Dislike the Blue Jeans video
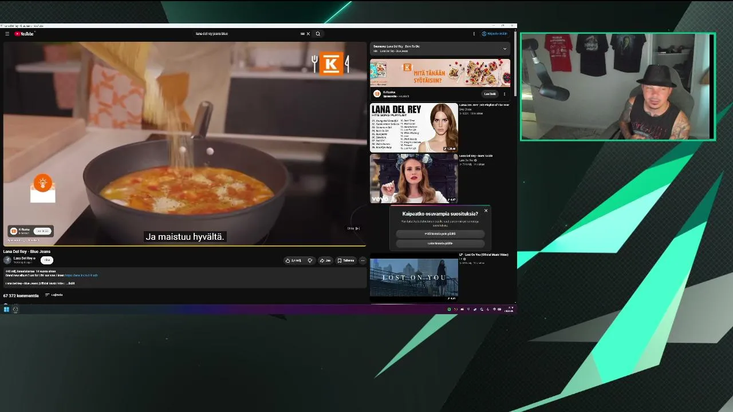This screenshot has width=733, height=412. (310, 260)
